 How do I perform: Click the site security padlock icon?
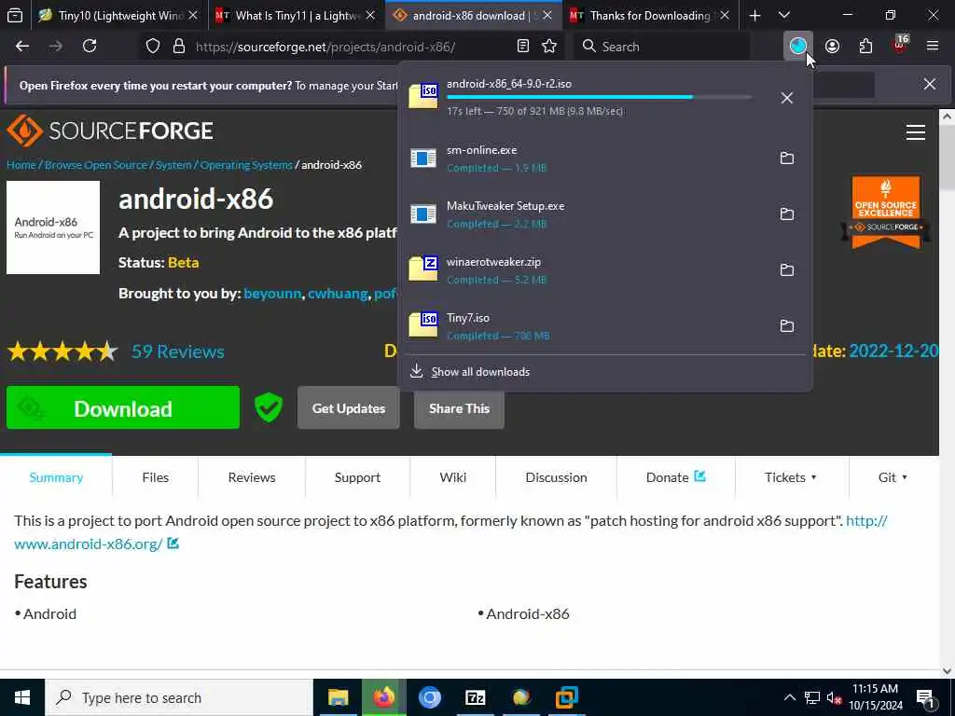coord(178,47)
